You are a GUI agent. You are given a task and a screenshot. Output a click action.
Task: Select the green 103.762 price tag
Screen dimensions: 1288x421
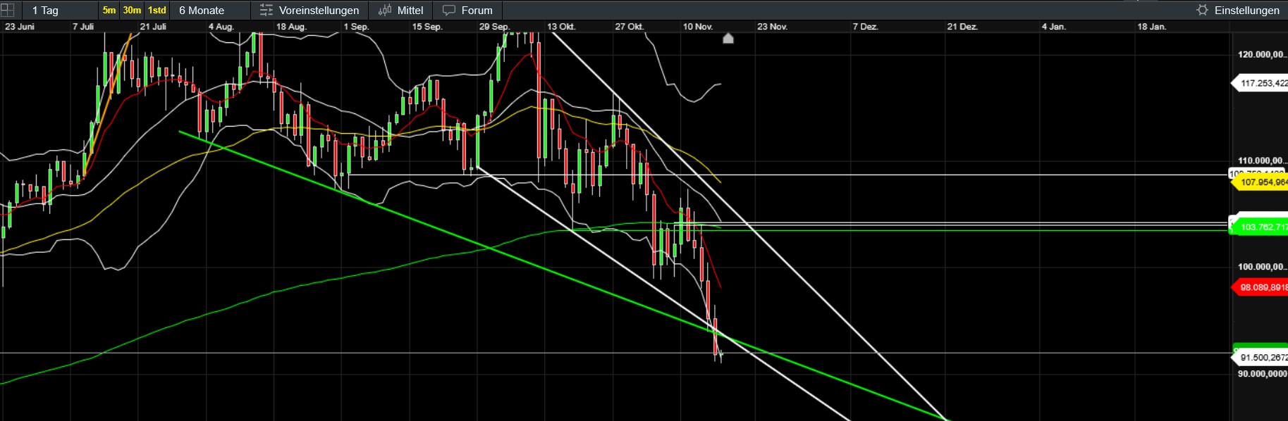pos(1261,227)
